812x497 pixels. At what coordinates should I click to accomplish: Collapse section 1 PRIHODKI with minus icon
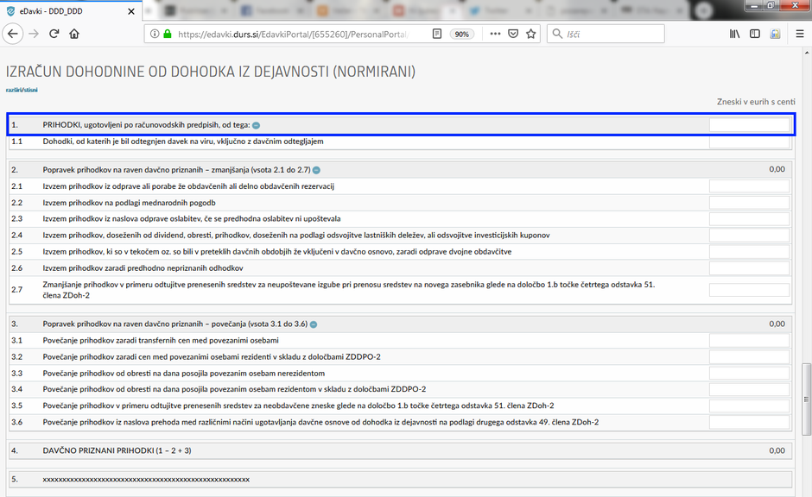[256, 125]
